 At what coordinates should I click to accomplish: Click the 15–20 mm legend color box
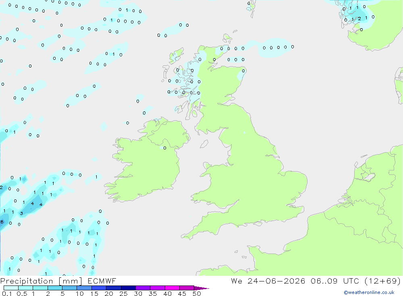pos(99,288)
